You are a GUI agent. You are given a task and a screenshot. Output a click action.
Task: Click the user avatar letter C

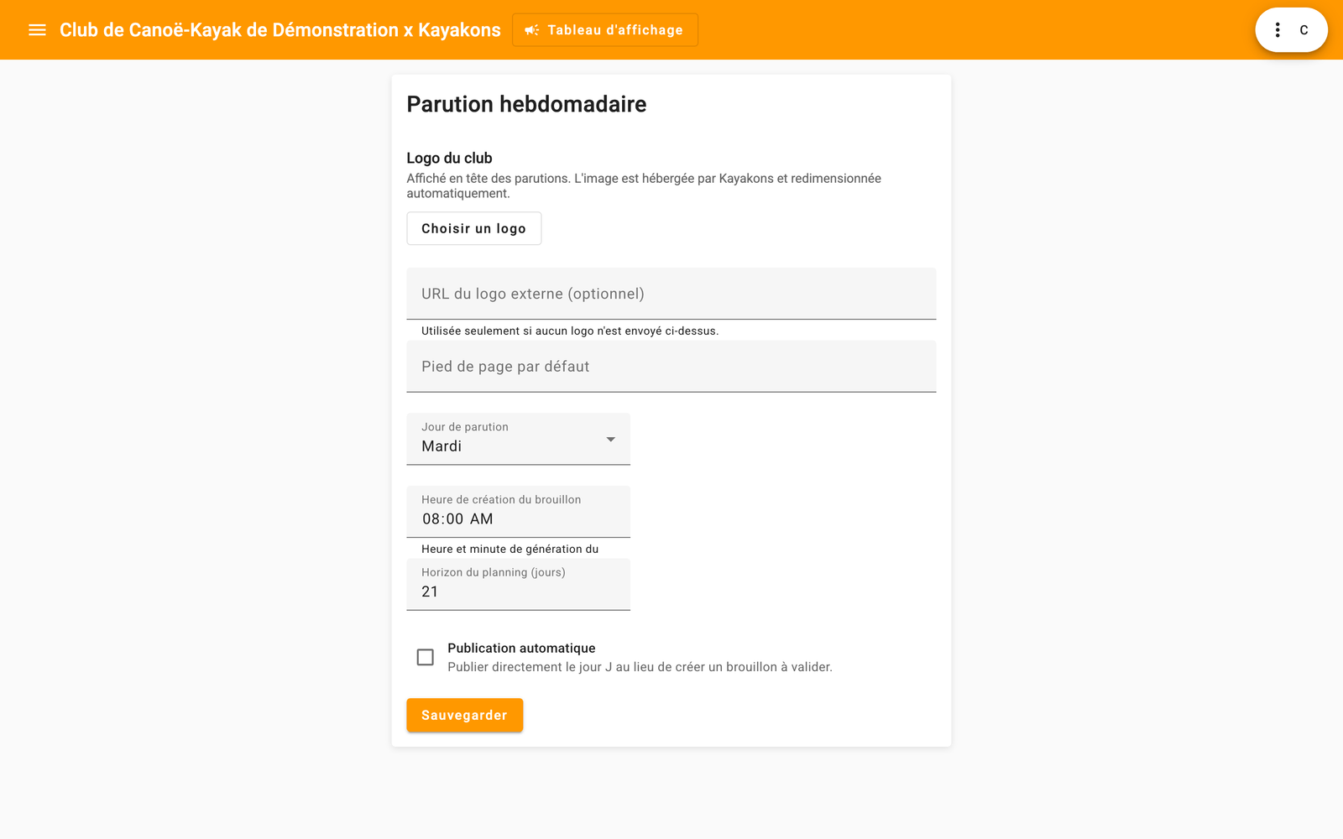click(x=1304, y=30)
